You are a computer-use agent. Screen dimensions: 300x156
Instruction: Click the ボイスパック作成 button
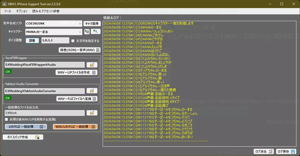coord(23,137)
